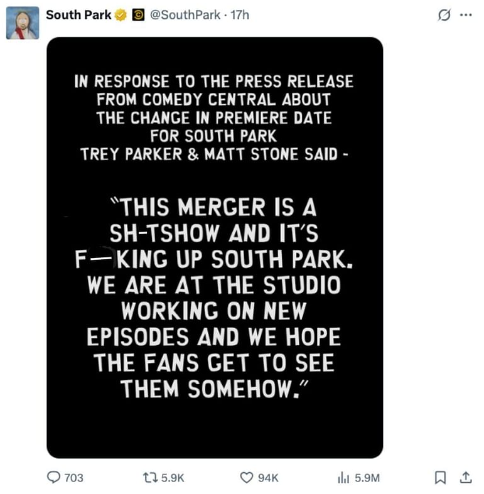Share the tweet using the upload arrow icon
Screen dimensions: 484x494
tap(465, 478)
